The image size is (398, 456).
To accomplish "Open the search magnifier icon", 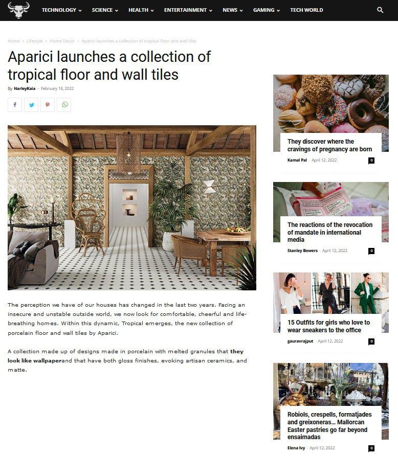I will point(380,10).
